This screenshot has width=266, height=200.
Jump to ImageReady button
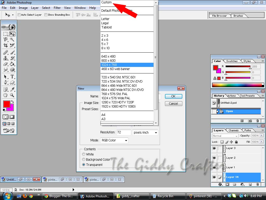click(x=9, y=131)
